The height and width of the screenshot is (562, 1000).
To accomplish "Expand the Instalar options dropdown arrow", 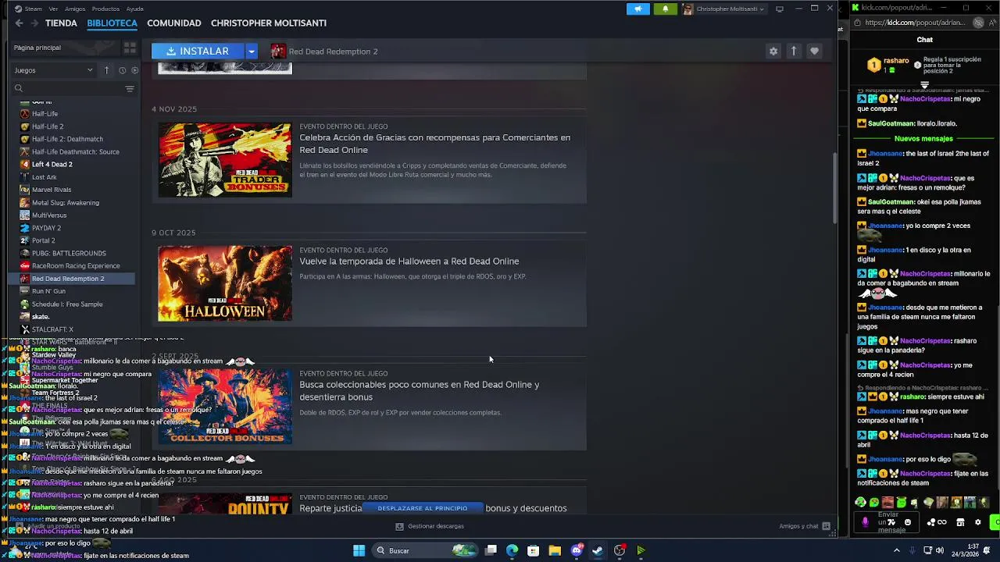I will click(252, 52).
